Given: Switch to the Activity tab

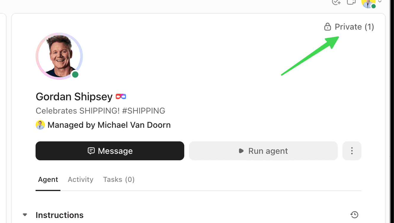Looking at the screenshot, I should pyautogui.click(x=80, y=180).
